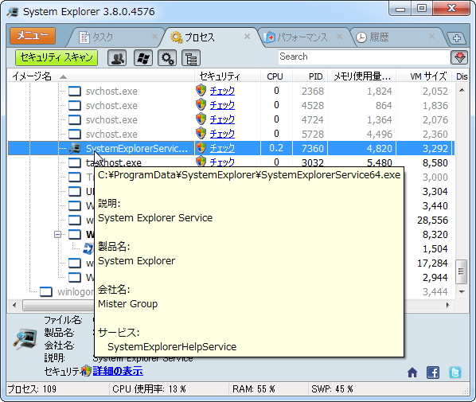The image size is (476, 402).
Task: Click security shield icon for PID 4724
Action: coord(201,119)
